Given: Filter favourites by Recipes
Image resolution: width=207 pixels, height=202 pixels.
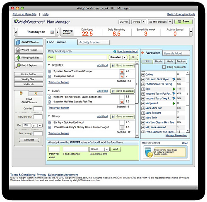Looking at the screenshot, I should pos(181,62).
